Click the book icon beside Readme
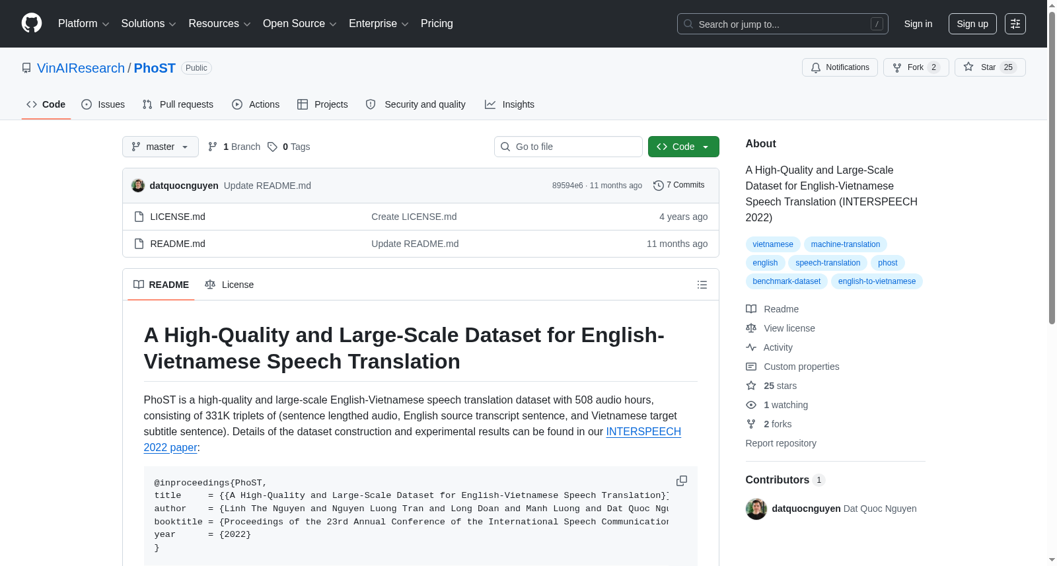 pos(751,309)
